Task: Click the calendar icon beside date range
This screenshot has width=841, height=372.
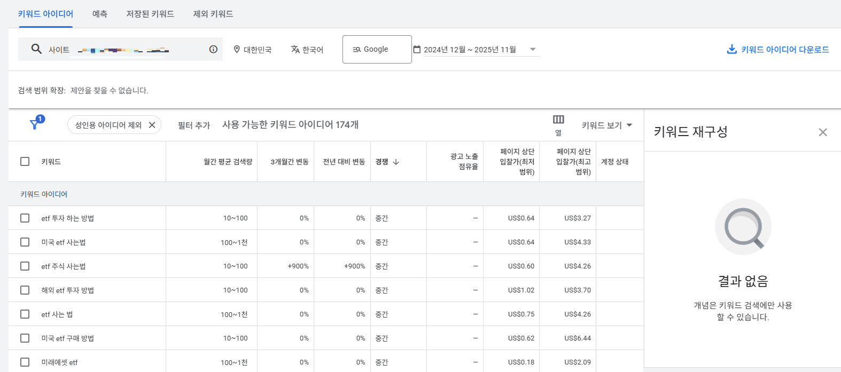Action: click(x=417, y=49)
